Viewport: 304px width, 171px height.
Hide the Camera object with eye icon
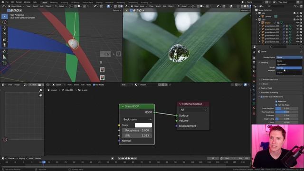(x=298, y=17)
